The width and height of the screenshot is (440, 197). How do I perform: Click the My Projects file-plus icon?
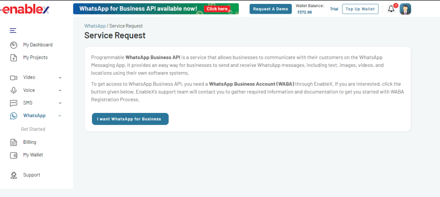[x=13, y=58]
